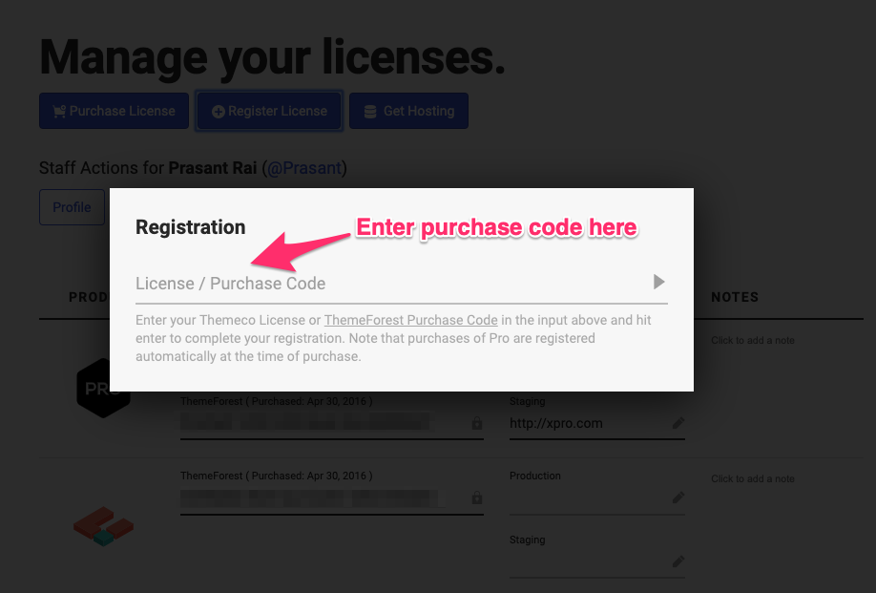Click the X theme cube logo

tap(103, 526)
